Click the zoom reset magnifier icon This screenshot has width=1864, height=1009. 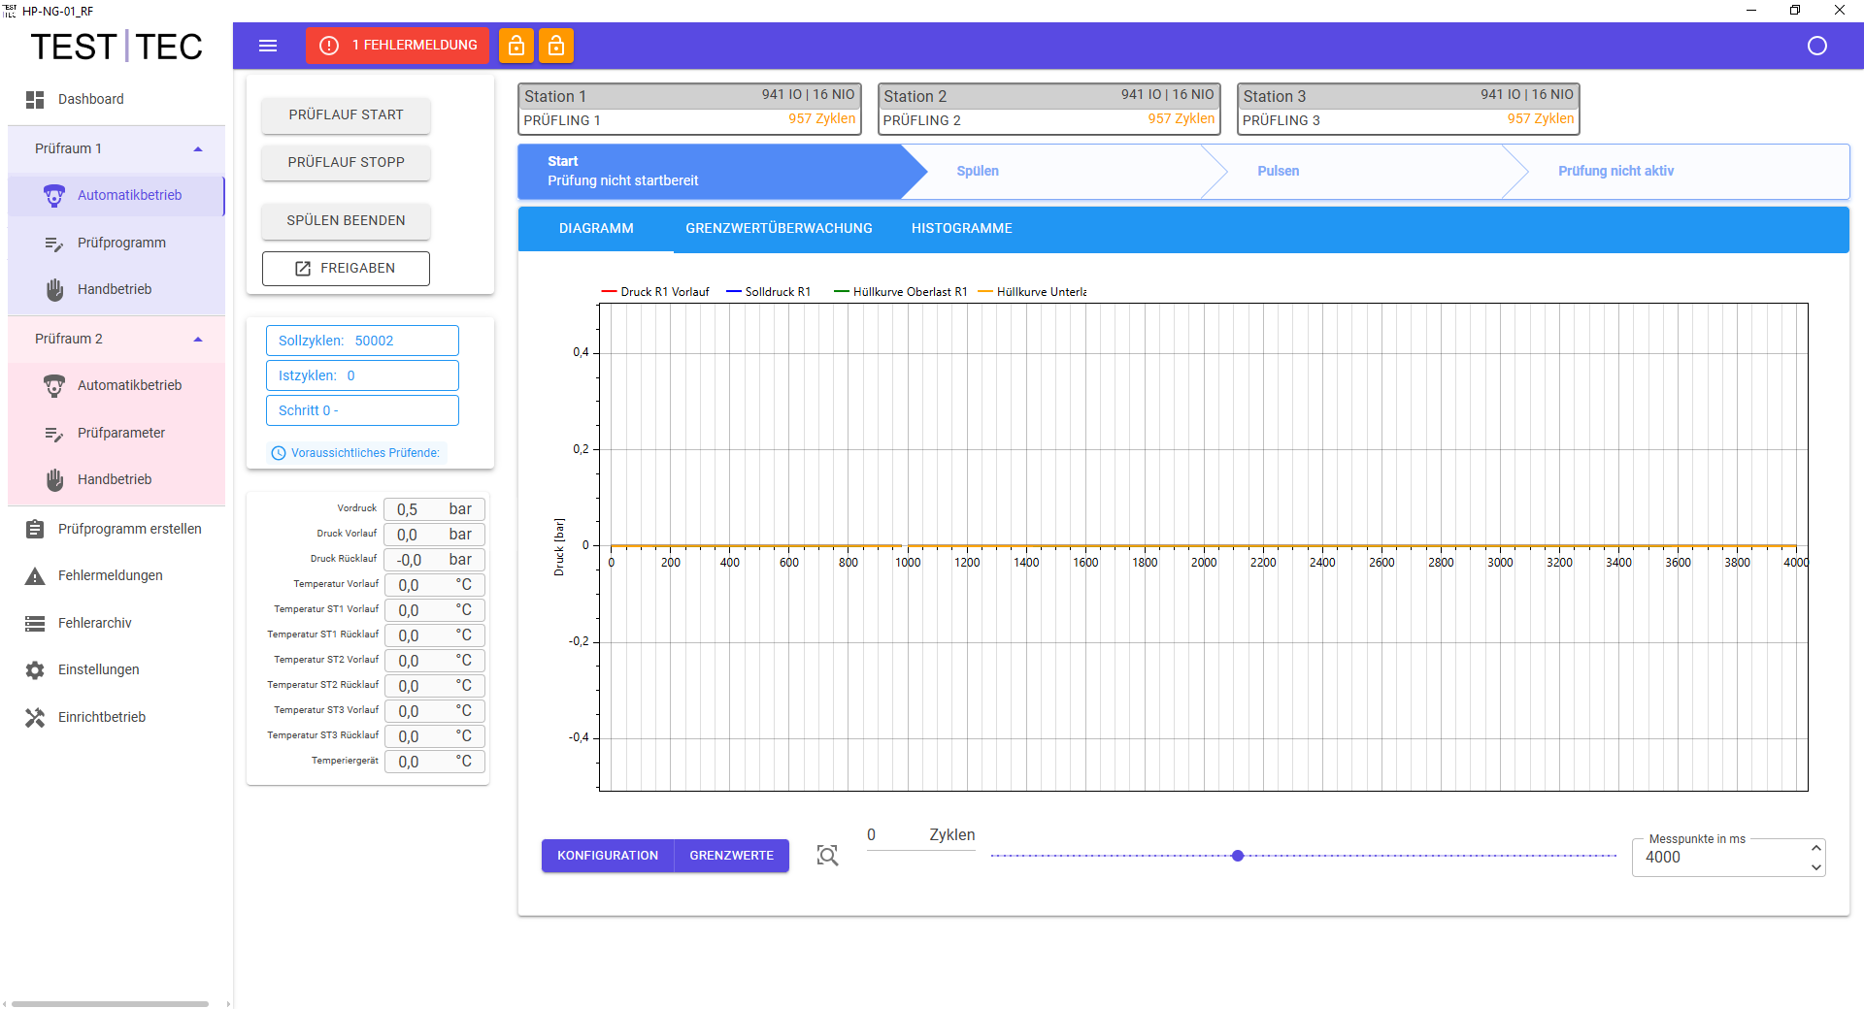coord(827,855)
